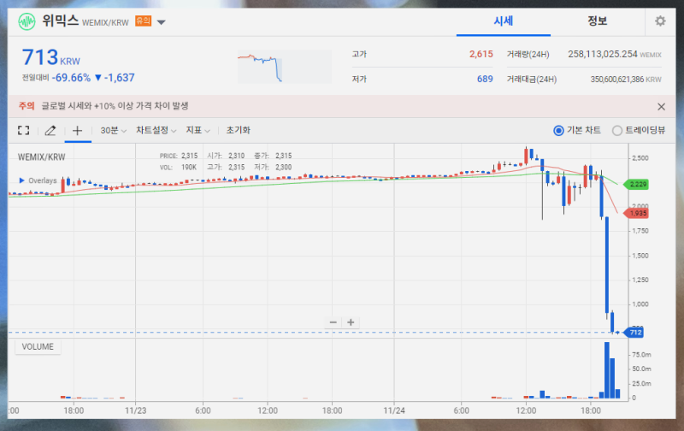Click the 초기화 reset button
The width and height of the screenshot is (684, 431).
tap(239, 131)
